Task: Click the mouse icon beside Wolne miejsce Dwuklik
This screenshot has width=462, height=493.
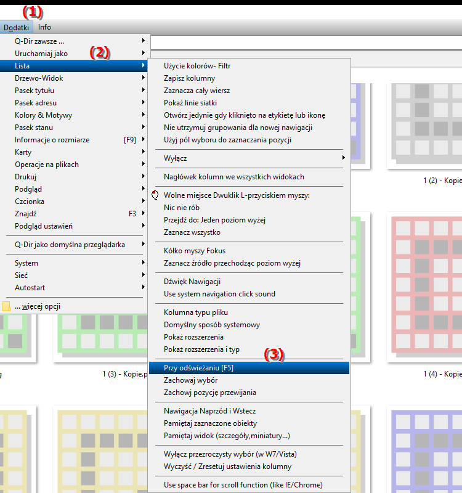Action: point(155,195)
